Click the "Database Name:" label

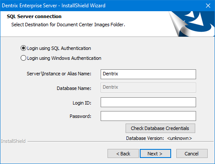(74, 88)
